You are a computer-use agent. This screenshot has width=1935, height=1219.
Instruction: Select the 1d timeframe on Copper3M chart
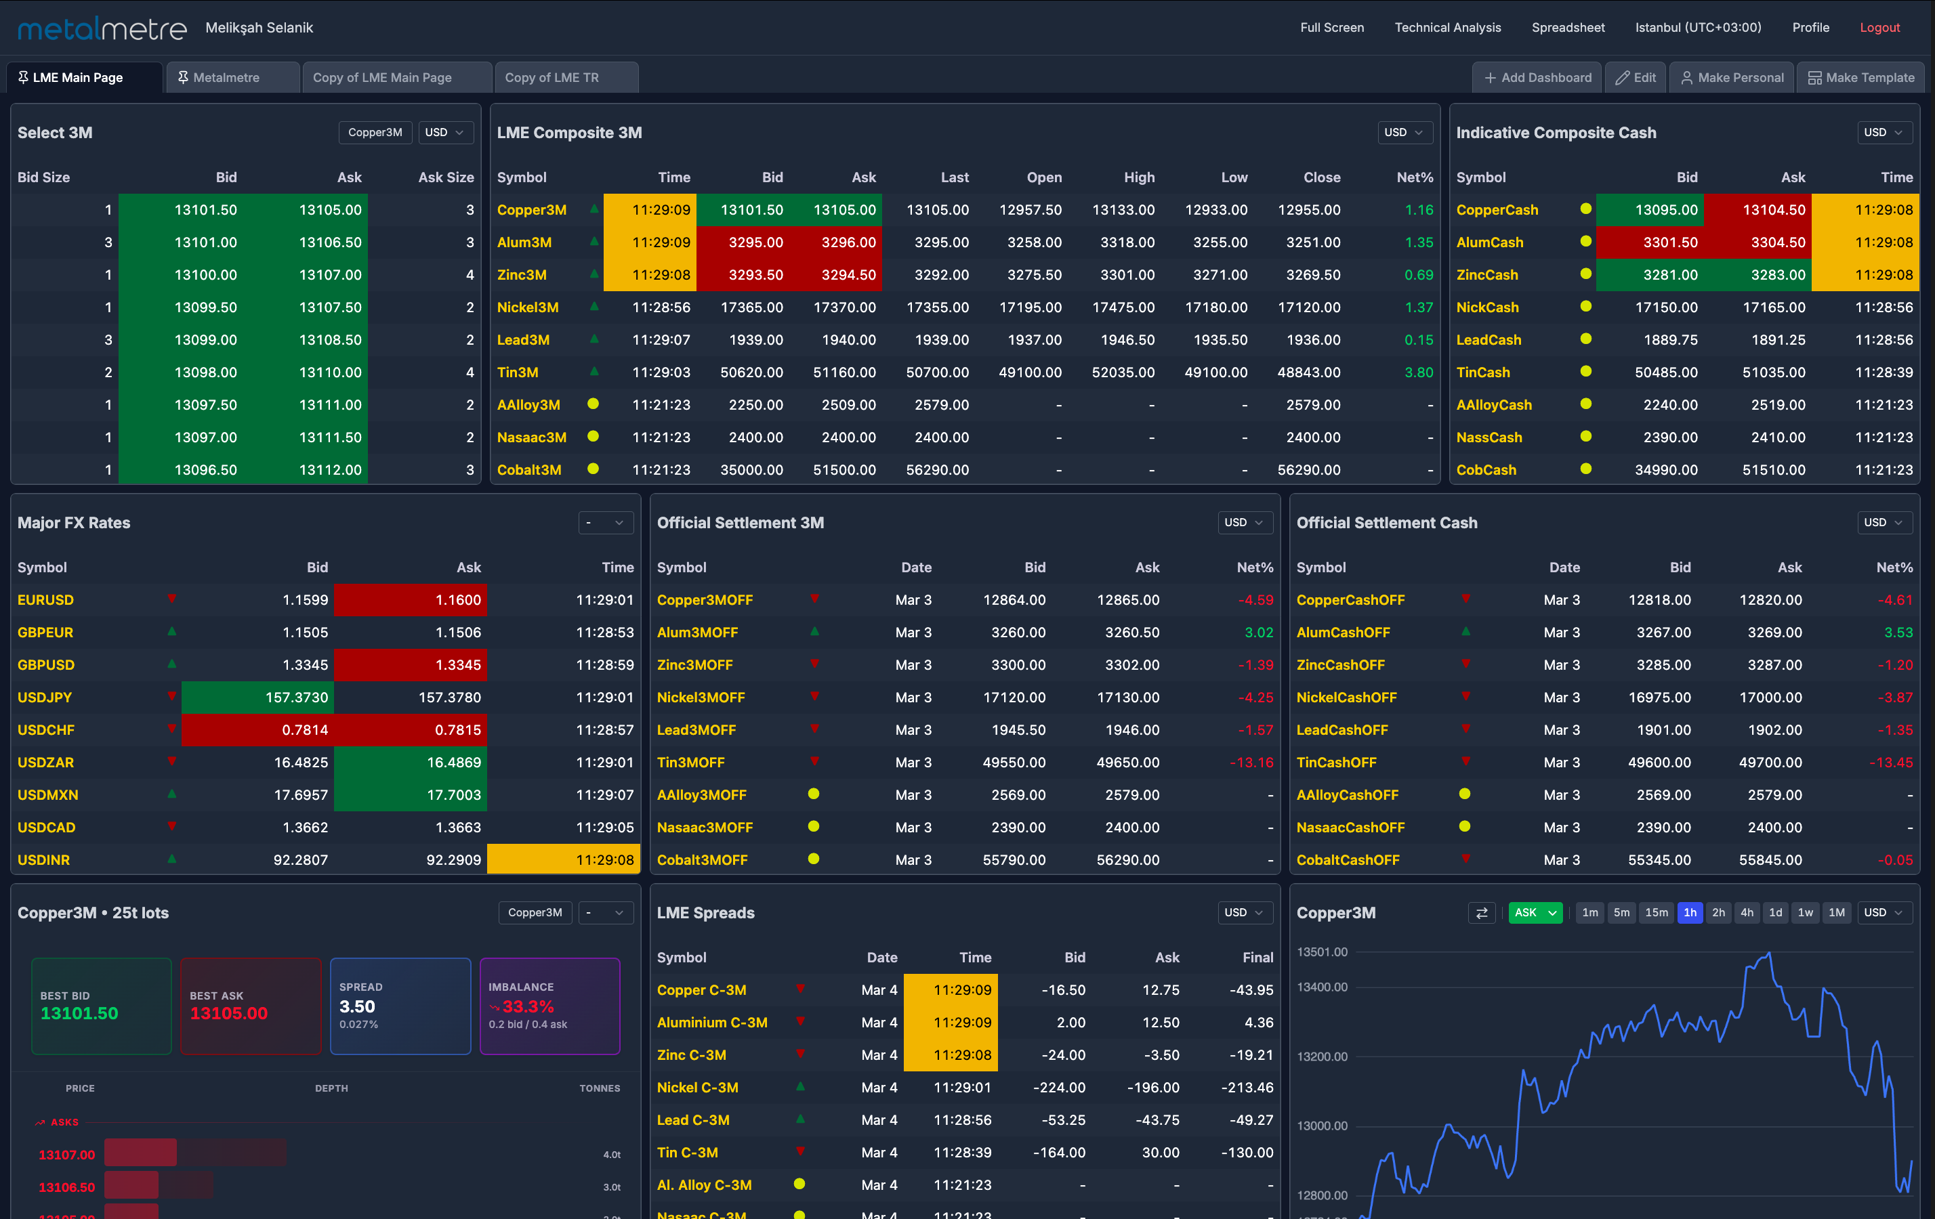[x=1776, y=912]
